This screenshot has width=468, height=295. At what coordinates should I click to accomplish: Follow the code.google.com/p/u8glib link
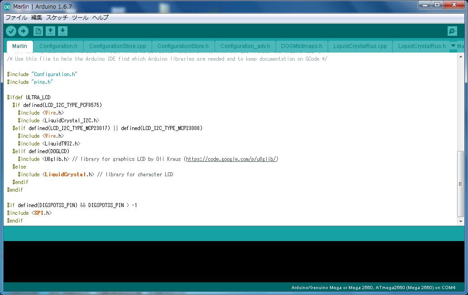tap(232, 159)
